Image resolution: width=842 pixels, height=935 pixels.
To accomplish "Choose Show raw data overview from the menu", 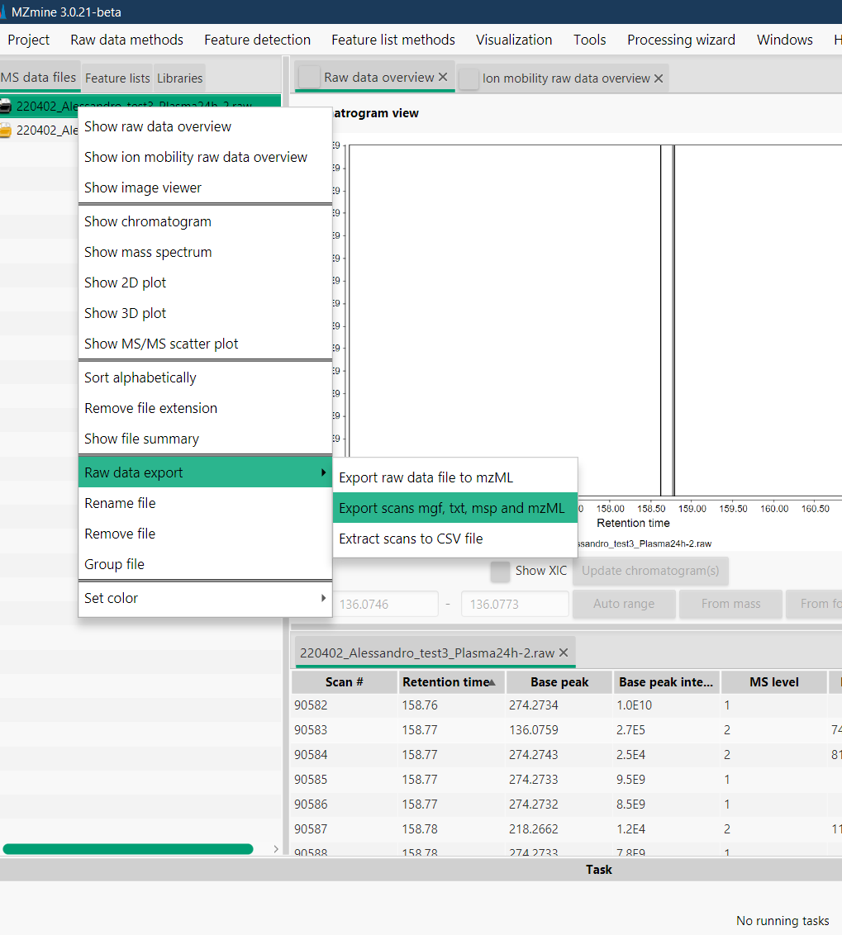I will click(x=157, y=126).
